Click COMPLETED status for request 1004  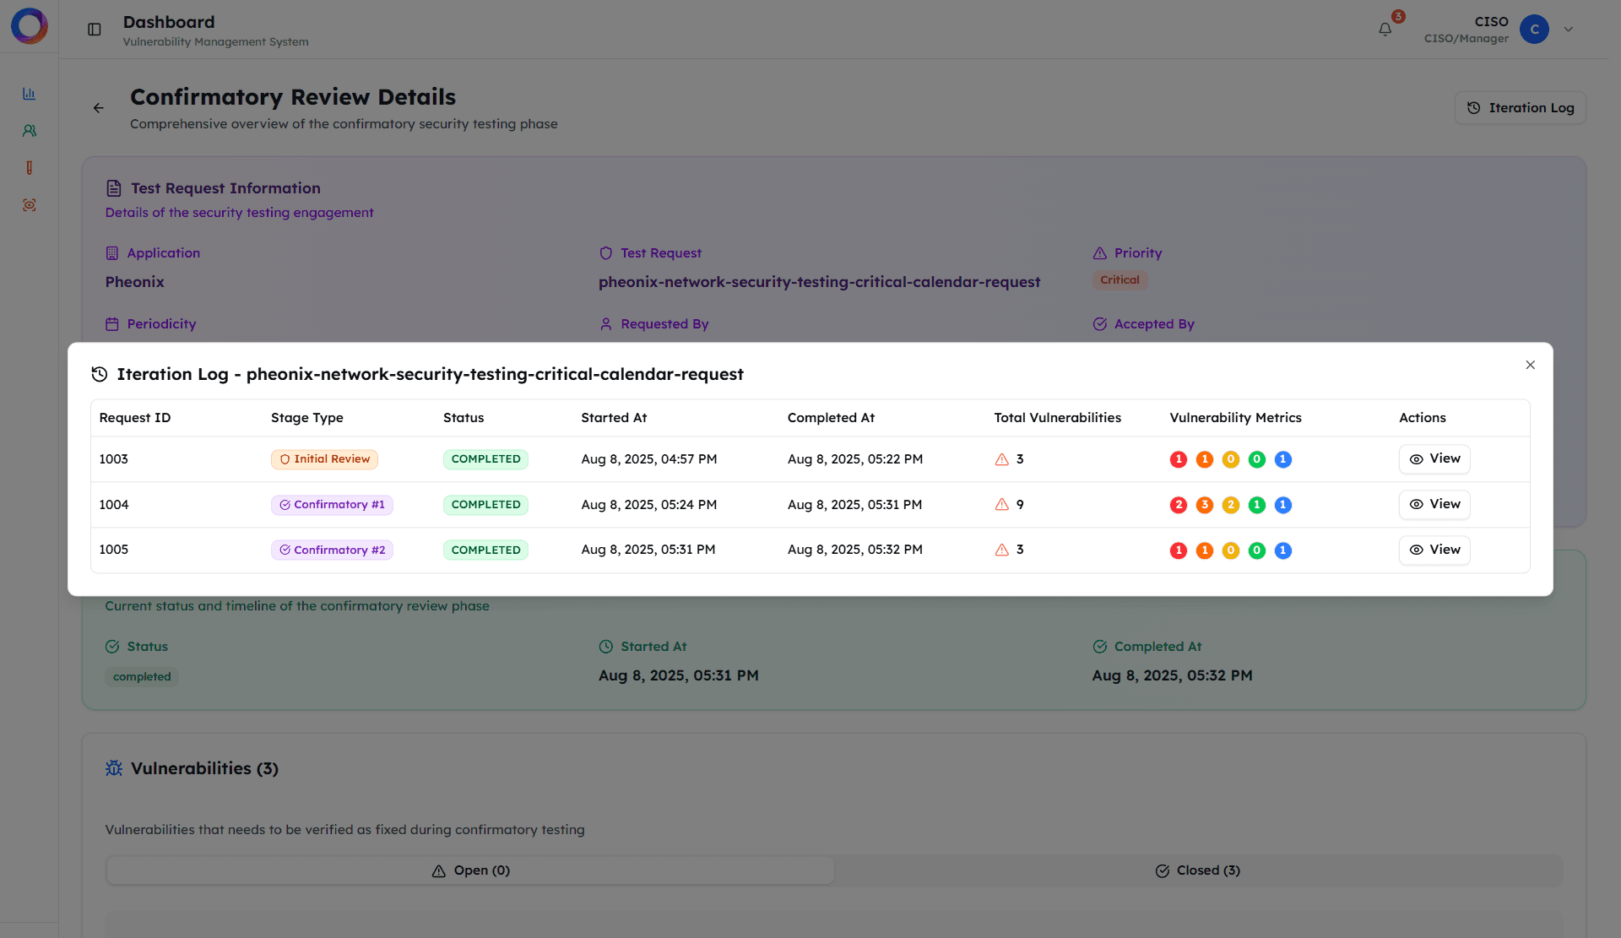coord(485,505)
